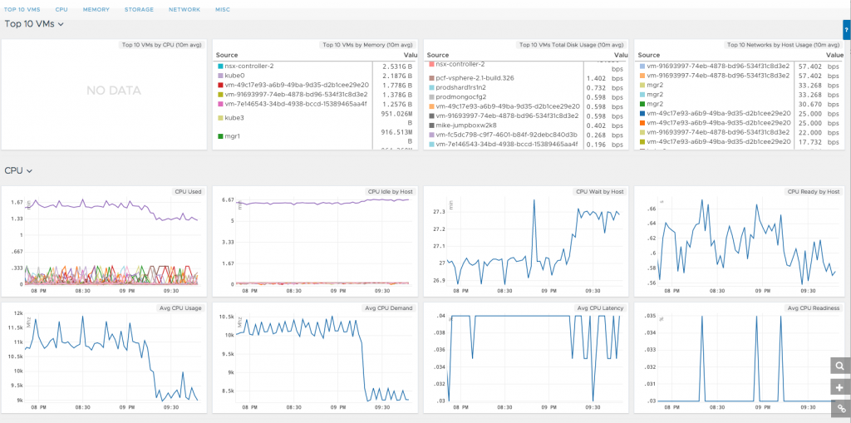Screen dimensions: 851x423
Task: Click Source header in Memory table
Action: 227,55
